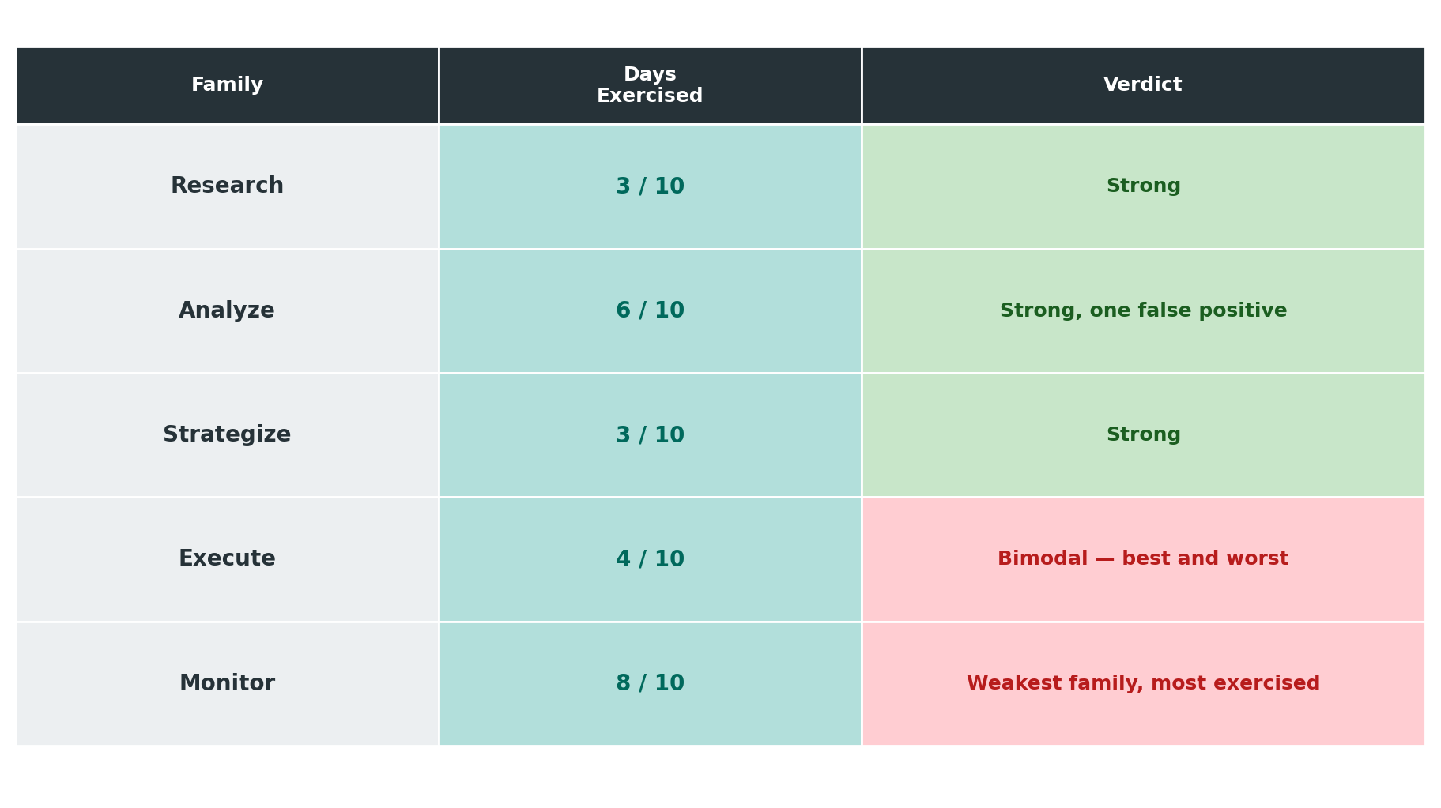The image size is (1441, 808).
Task: Click Bimodal — best and worst verdict
Action: click(1143, 559)
